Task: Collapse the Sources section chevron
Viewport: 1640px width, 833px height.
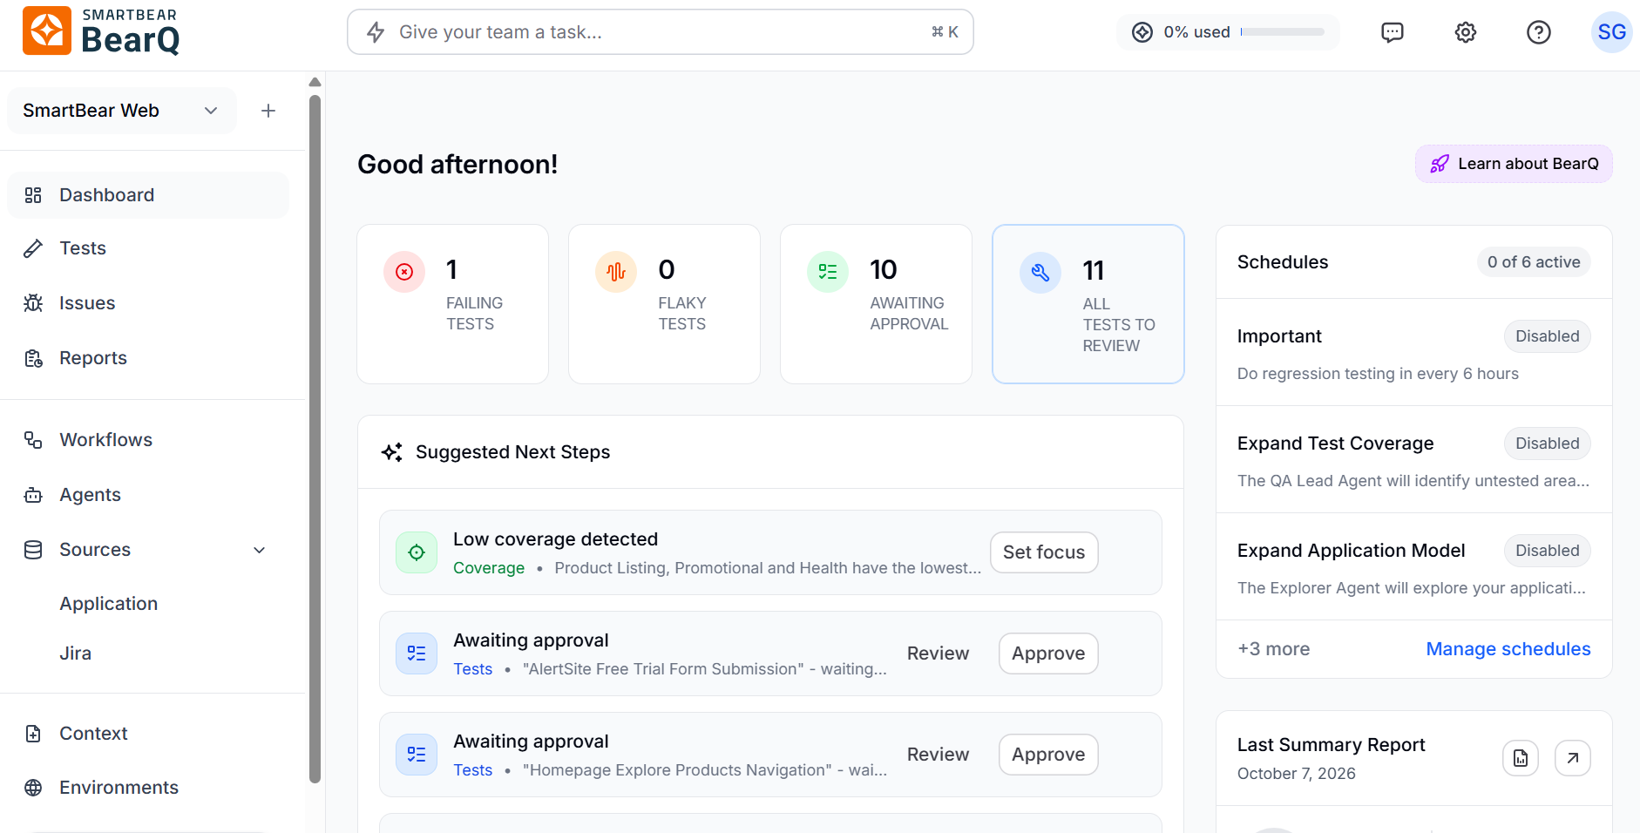Action: pos(260,550)
